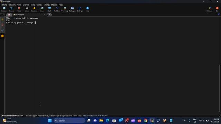Click the taskbar Search box
This screenshot has width=221, height=124.
(x=69, y=121)
